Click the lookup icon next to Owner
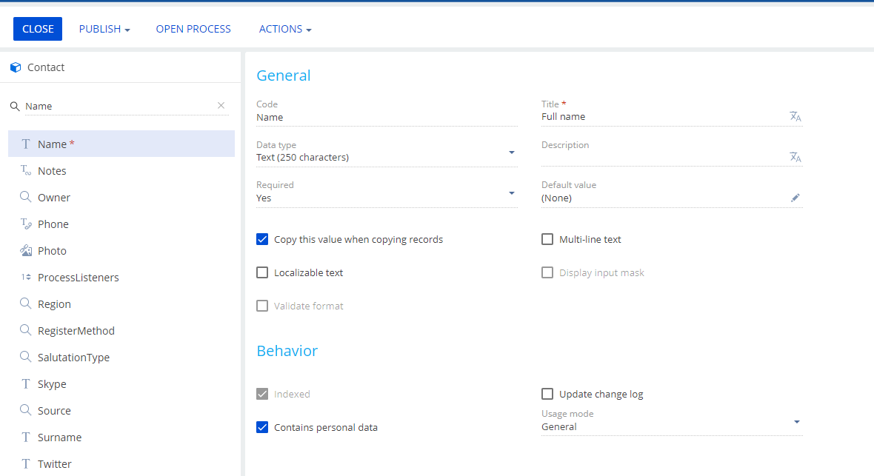Viewport: 874px width, 476px height. tap(26, 197)
